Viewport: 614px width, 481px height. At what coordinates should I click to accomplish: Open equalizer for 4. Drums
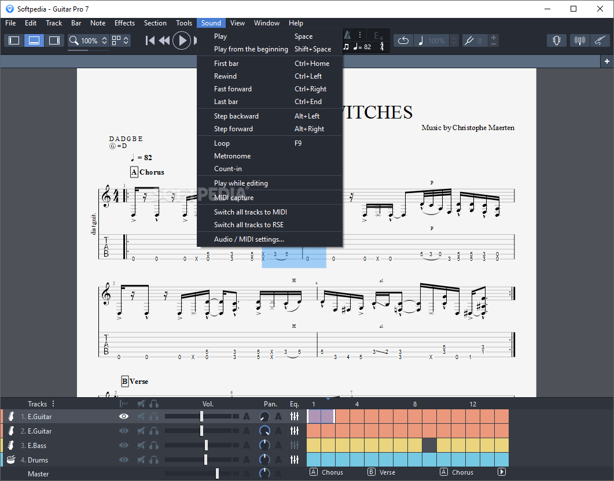[295, 460]
